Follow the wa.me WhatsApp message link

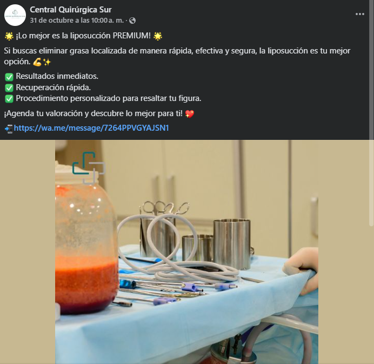(x=91, y=128)
